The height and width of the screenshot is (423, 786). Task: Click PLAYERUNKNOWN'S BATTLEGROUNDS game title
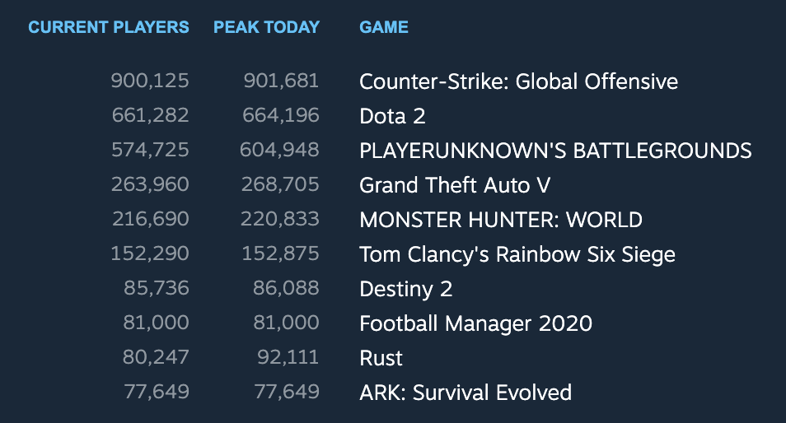pyautogui.click(x=555, y=151)
